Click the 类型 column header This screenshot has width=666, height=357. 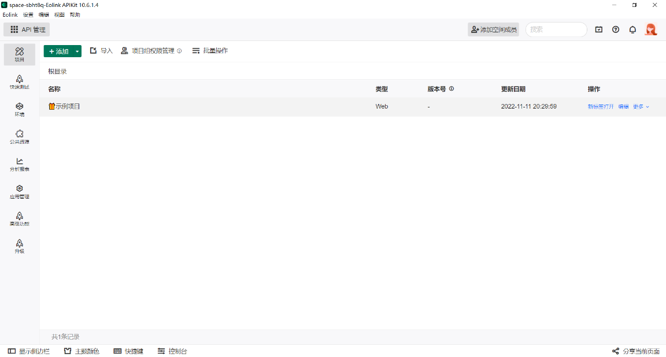pyautogui.click(x=382, y=89)
